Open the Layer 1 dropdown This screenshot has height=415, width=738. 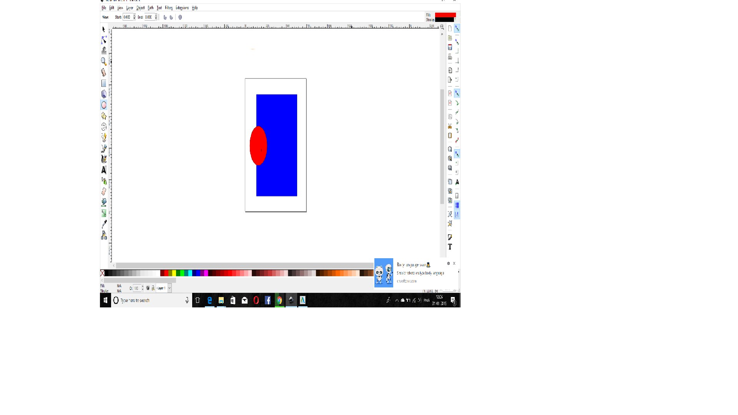click(x=170, y=288)
